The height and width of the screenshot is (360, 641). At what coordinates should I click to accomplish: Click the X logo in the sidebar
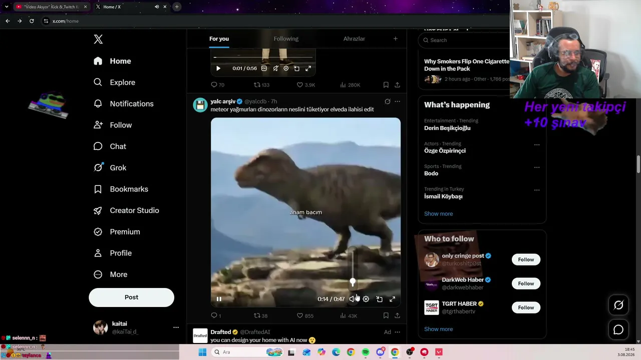coord(98,39)
